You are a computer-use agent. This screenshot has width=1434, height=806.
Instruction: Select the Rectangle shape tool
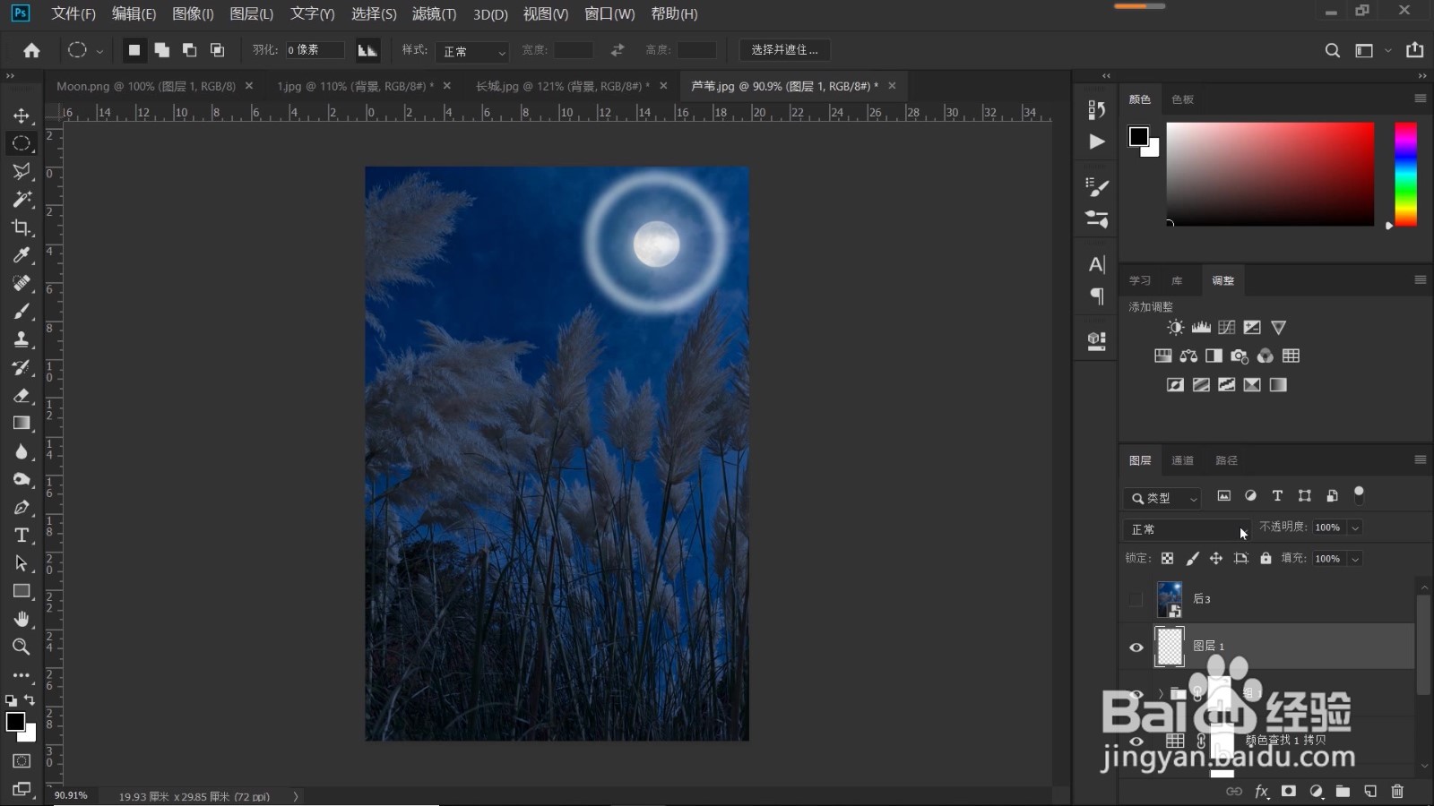point(22,591)
